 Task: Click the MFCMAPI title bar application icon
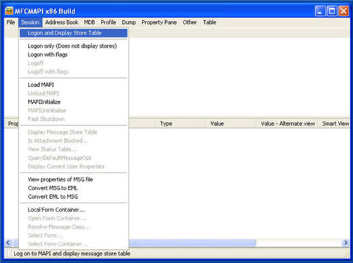click(9, 11)
